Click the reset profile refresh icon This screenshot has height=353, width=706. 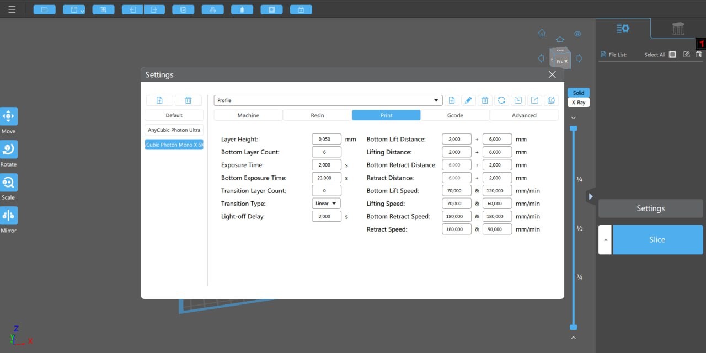click(501, 100)
